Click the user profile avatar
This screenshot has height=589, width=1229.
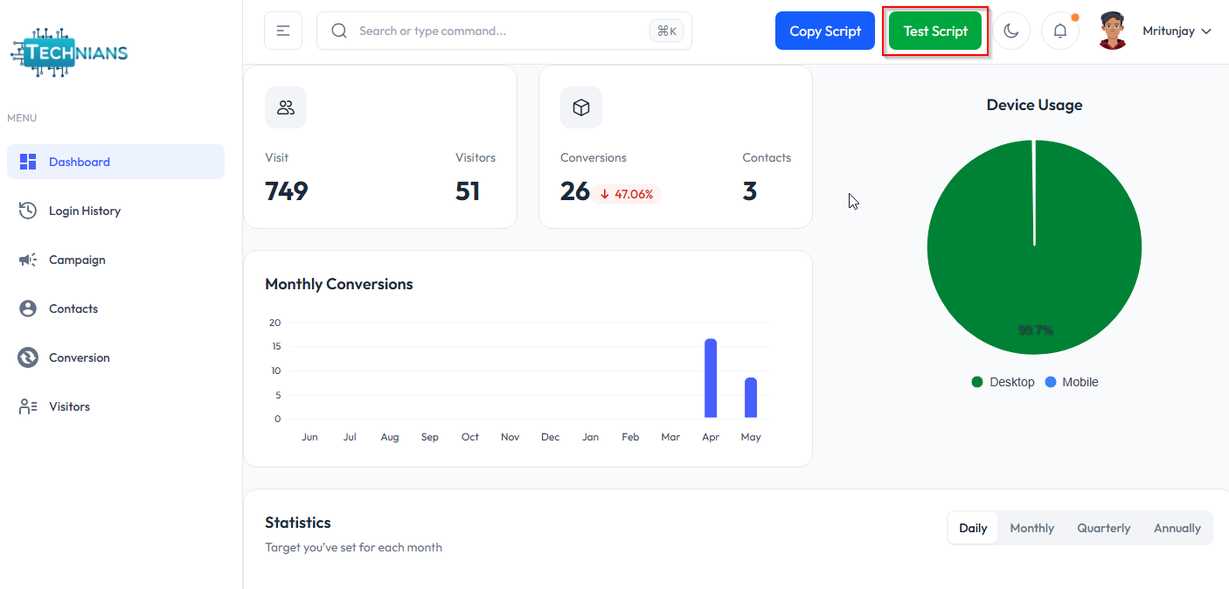1113,31
